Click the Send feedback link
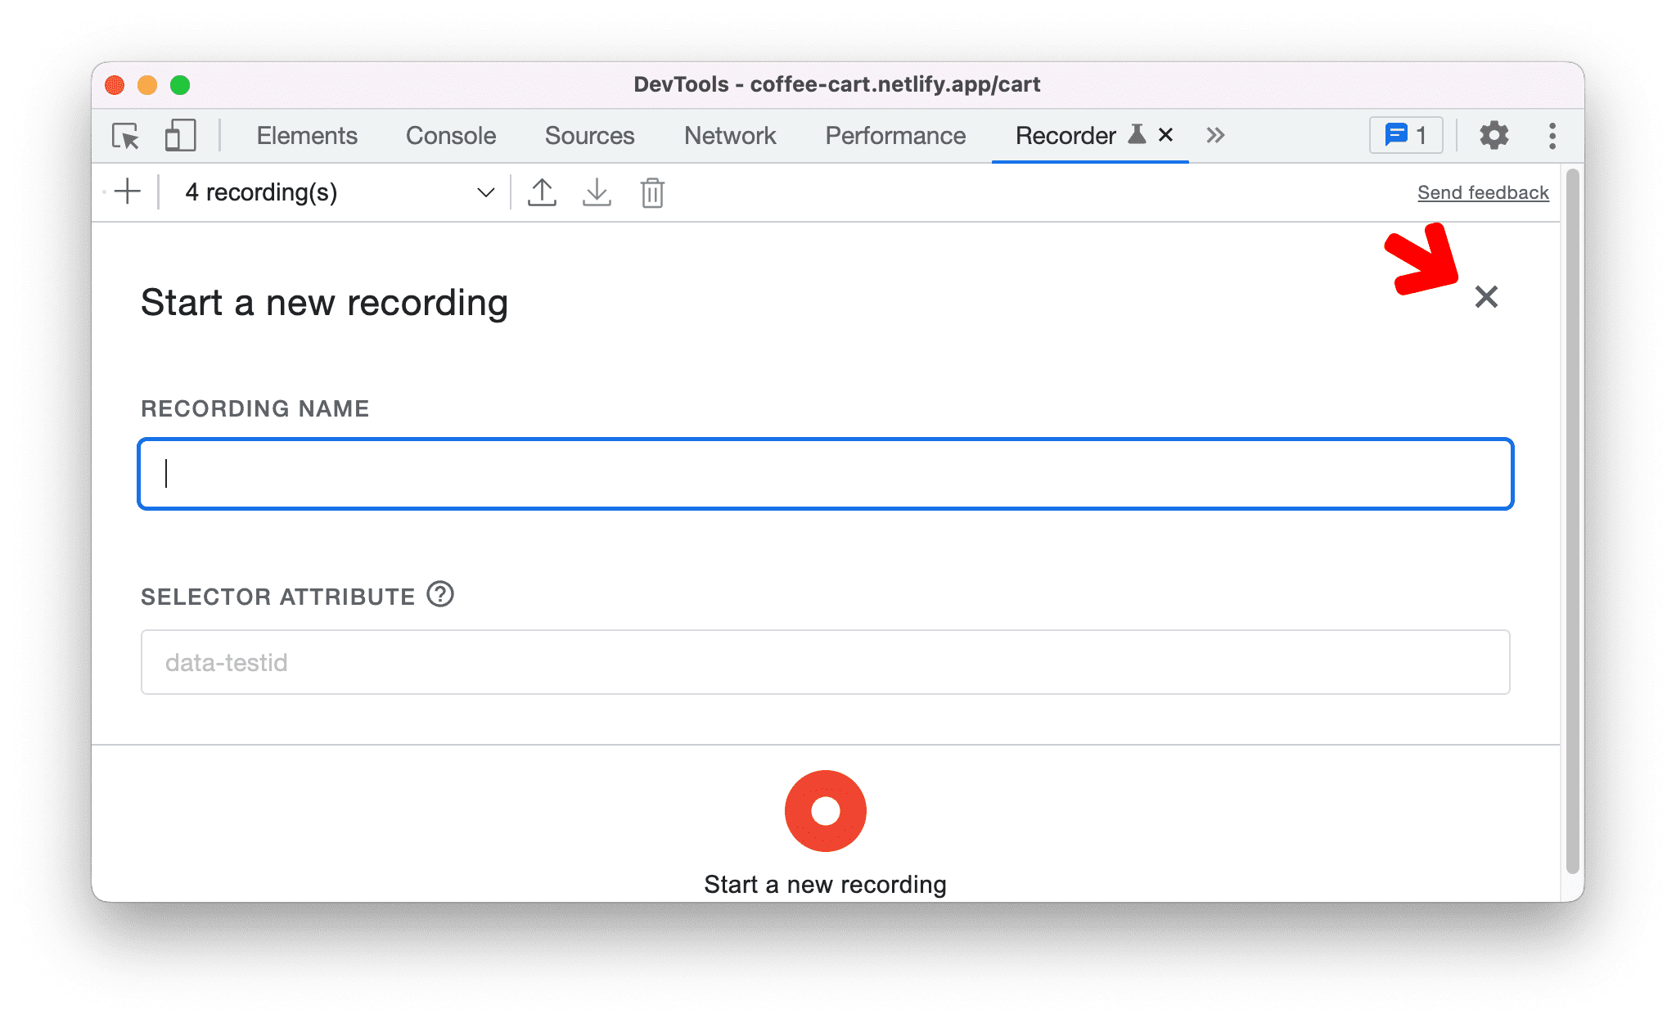The image size is (1676, 1023). click(x=1483, y=192)
